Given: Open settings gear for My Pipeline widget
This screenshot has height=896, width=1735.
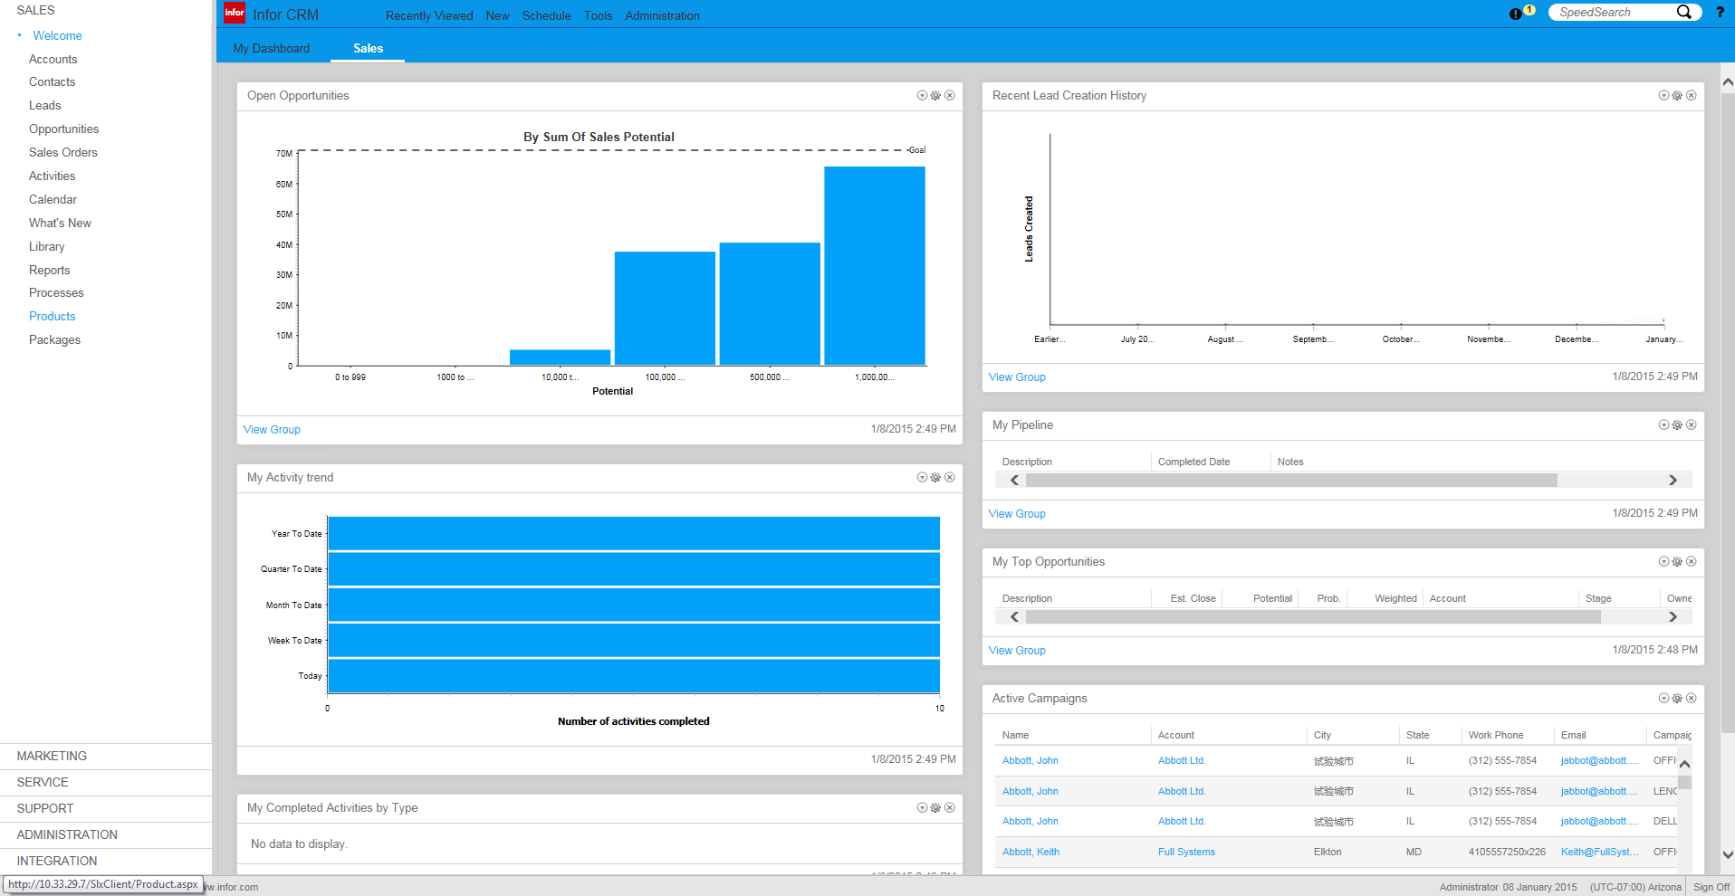Looking at the screenshot, I should (1677, 425).
